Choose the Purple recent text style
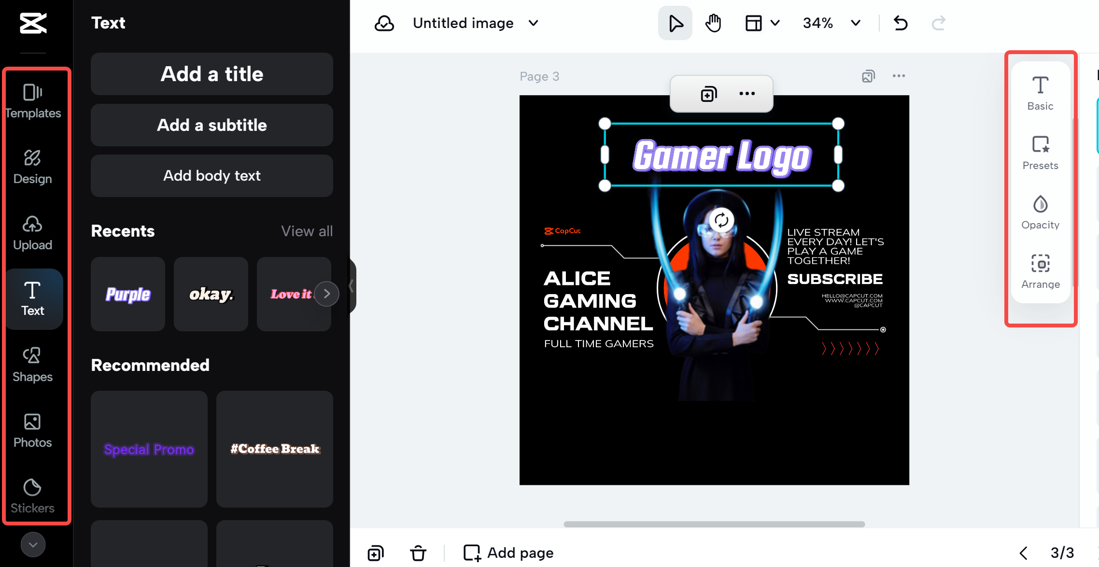 coord(128,294)
